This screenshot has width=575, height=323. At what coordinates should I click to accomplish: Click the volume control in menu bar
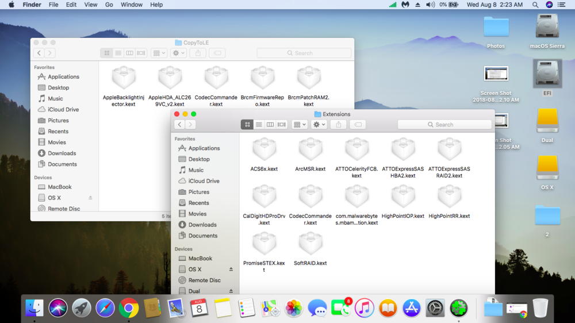pyautogui.click(x=430, y=5)
